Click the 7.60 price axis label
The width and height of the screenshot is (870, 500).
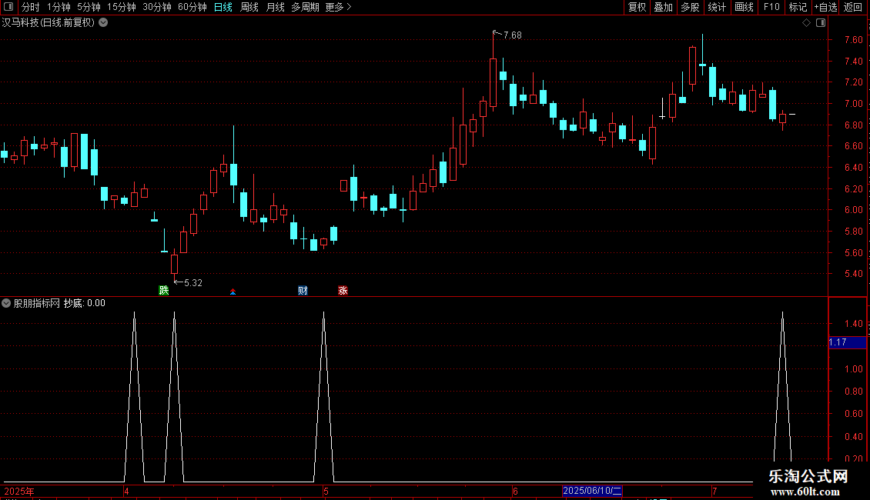pos(853,40)
